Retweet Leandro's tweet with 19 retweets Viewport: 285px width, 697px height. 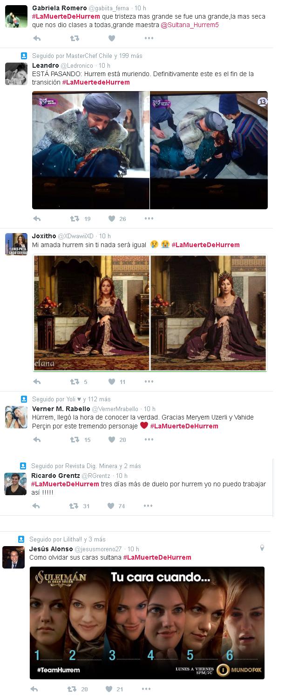pos(74,218)
